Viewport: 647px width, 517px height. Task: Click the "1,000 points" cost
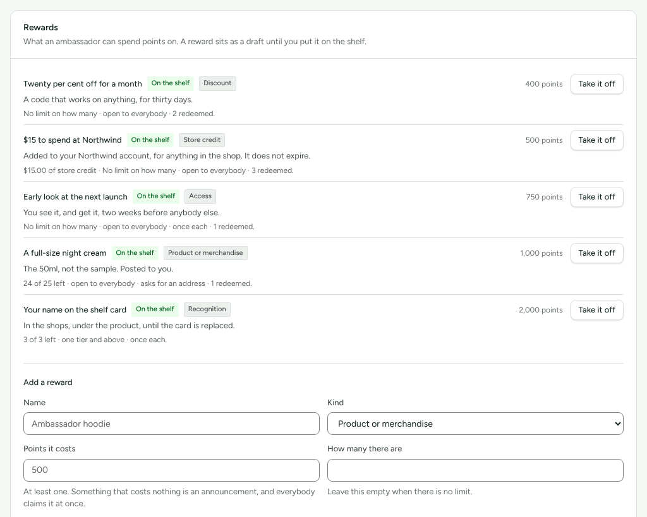pos(541,253)
